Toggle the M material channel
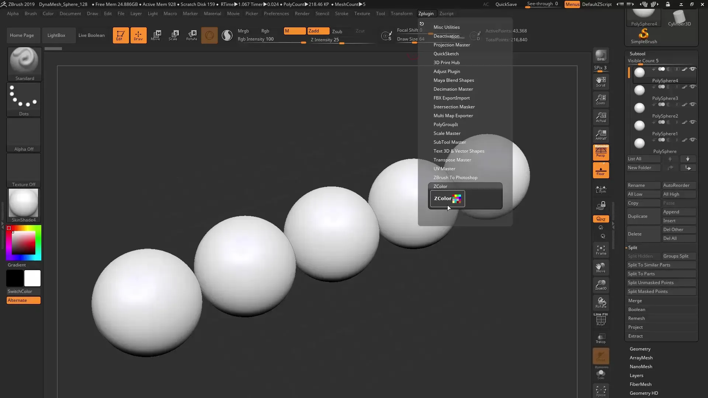708x398 pixels. (x=295, y=31)
